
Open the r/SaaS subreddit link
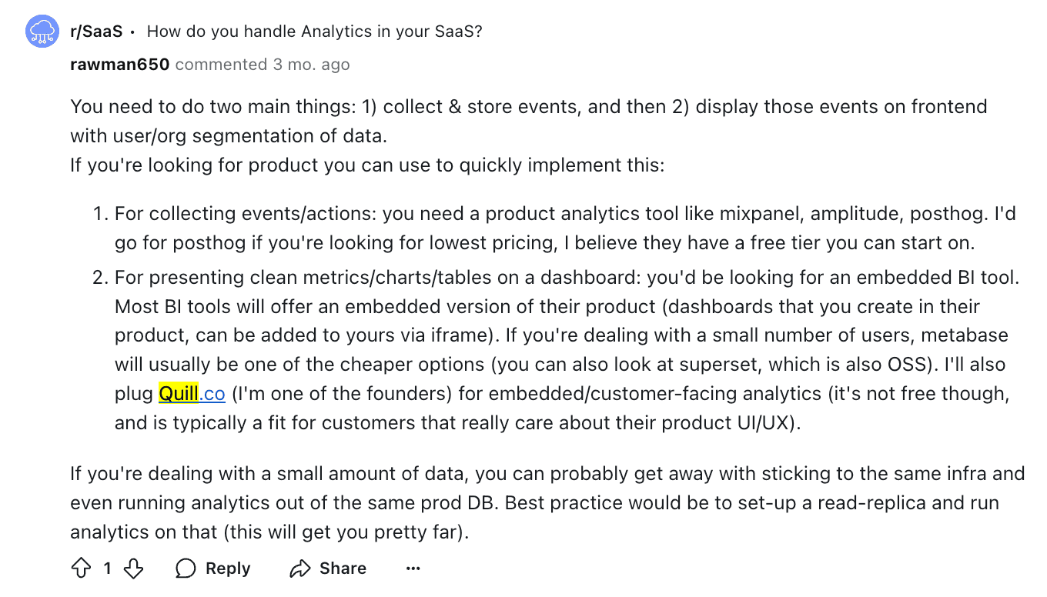click(x=96, y=32)
